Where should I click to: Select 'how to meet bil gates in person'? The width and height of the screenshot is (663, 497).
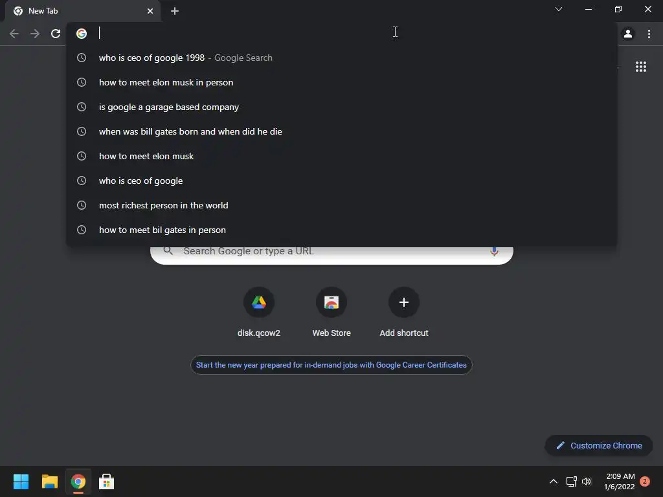pyautogui.click(x=342, y=230)
